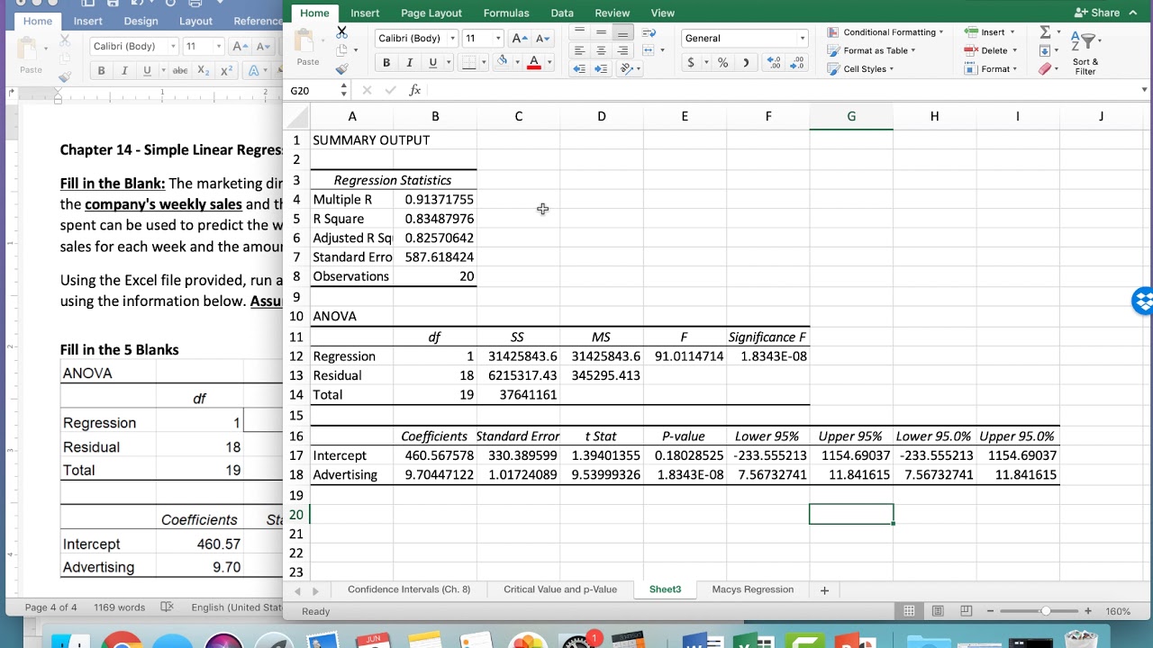Decrease font size in Excel
The height and width of the screenshot is (648, 1153).
pyautogui.click(x=542, y=39)
